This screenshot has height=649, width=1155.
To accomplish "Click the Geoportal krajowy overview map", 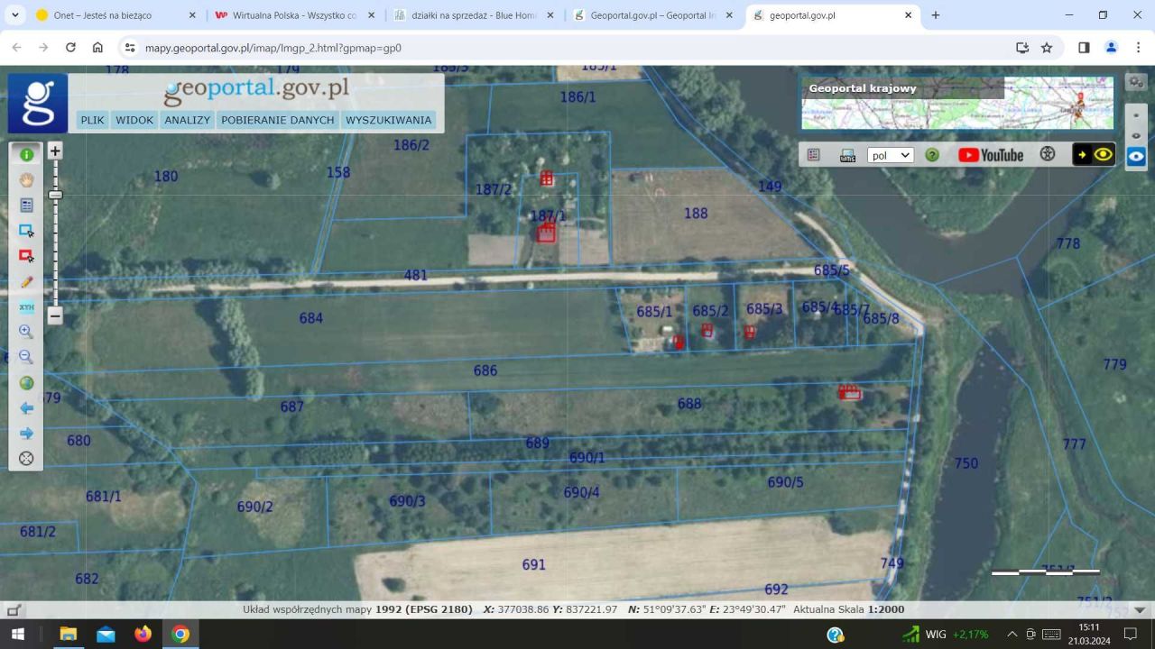I will click(x=957, y=103).
